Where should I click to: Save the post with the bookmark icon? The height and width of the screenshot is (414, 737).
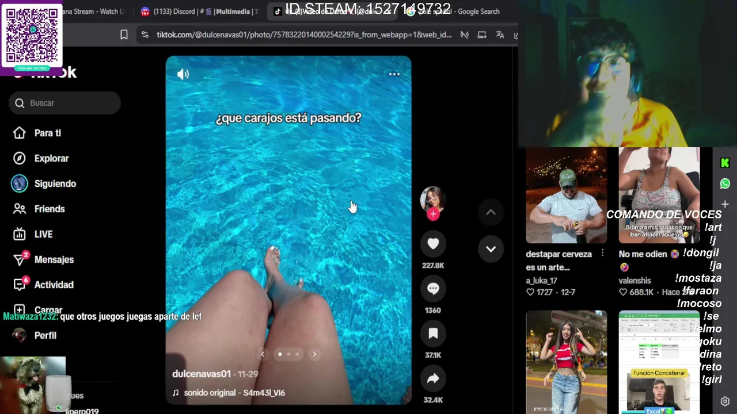click(433, 333)
